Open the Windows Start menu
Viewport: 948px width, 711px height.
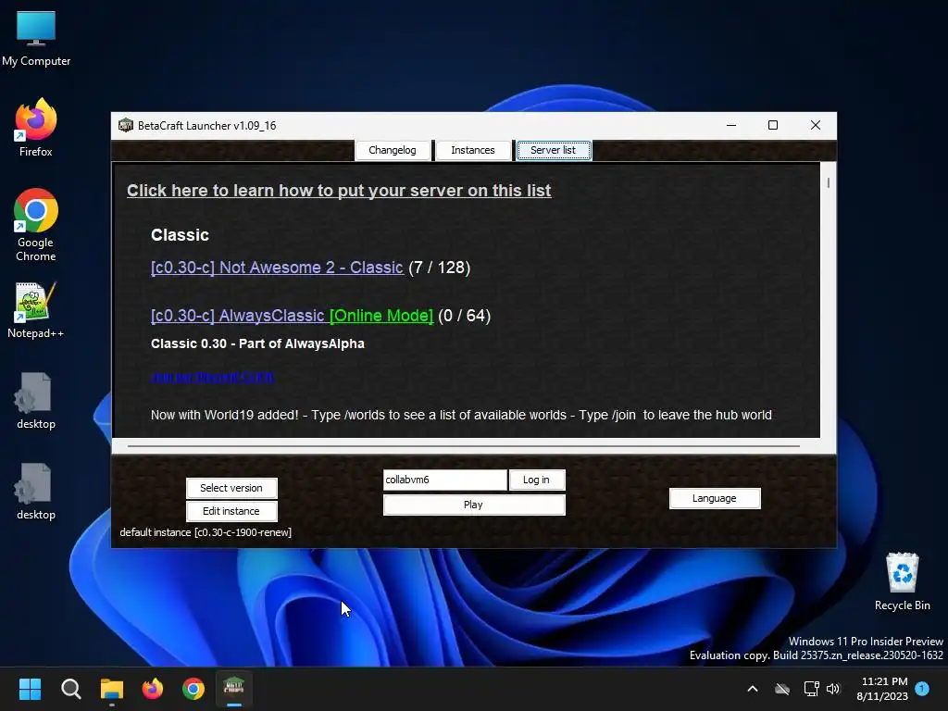click(x=30, y=689)
